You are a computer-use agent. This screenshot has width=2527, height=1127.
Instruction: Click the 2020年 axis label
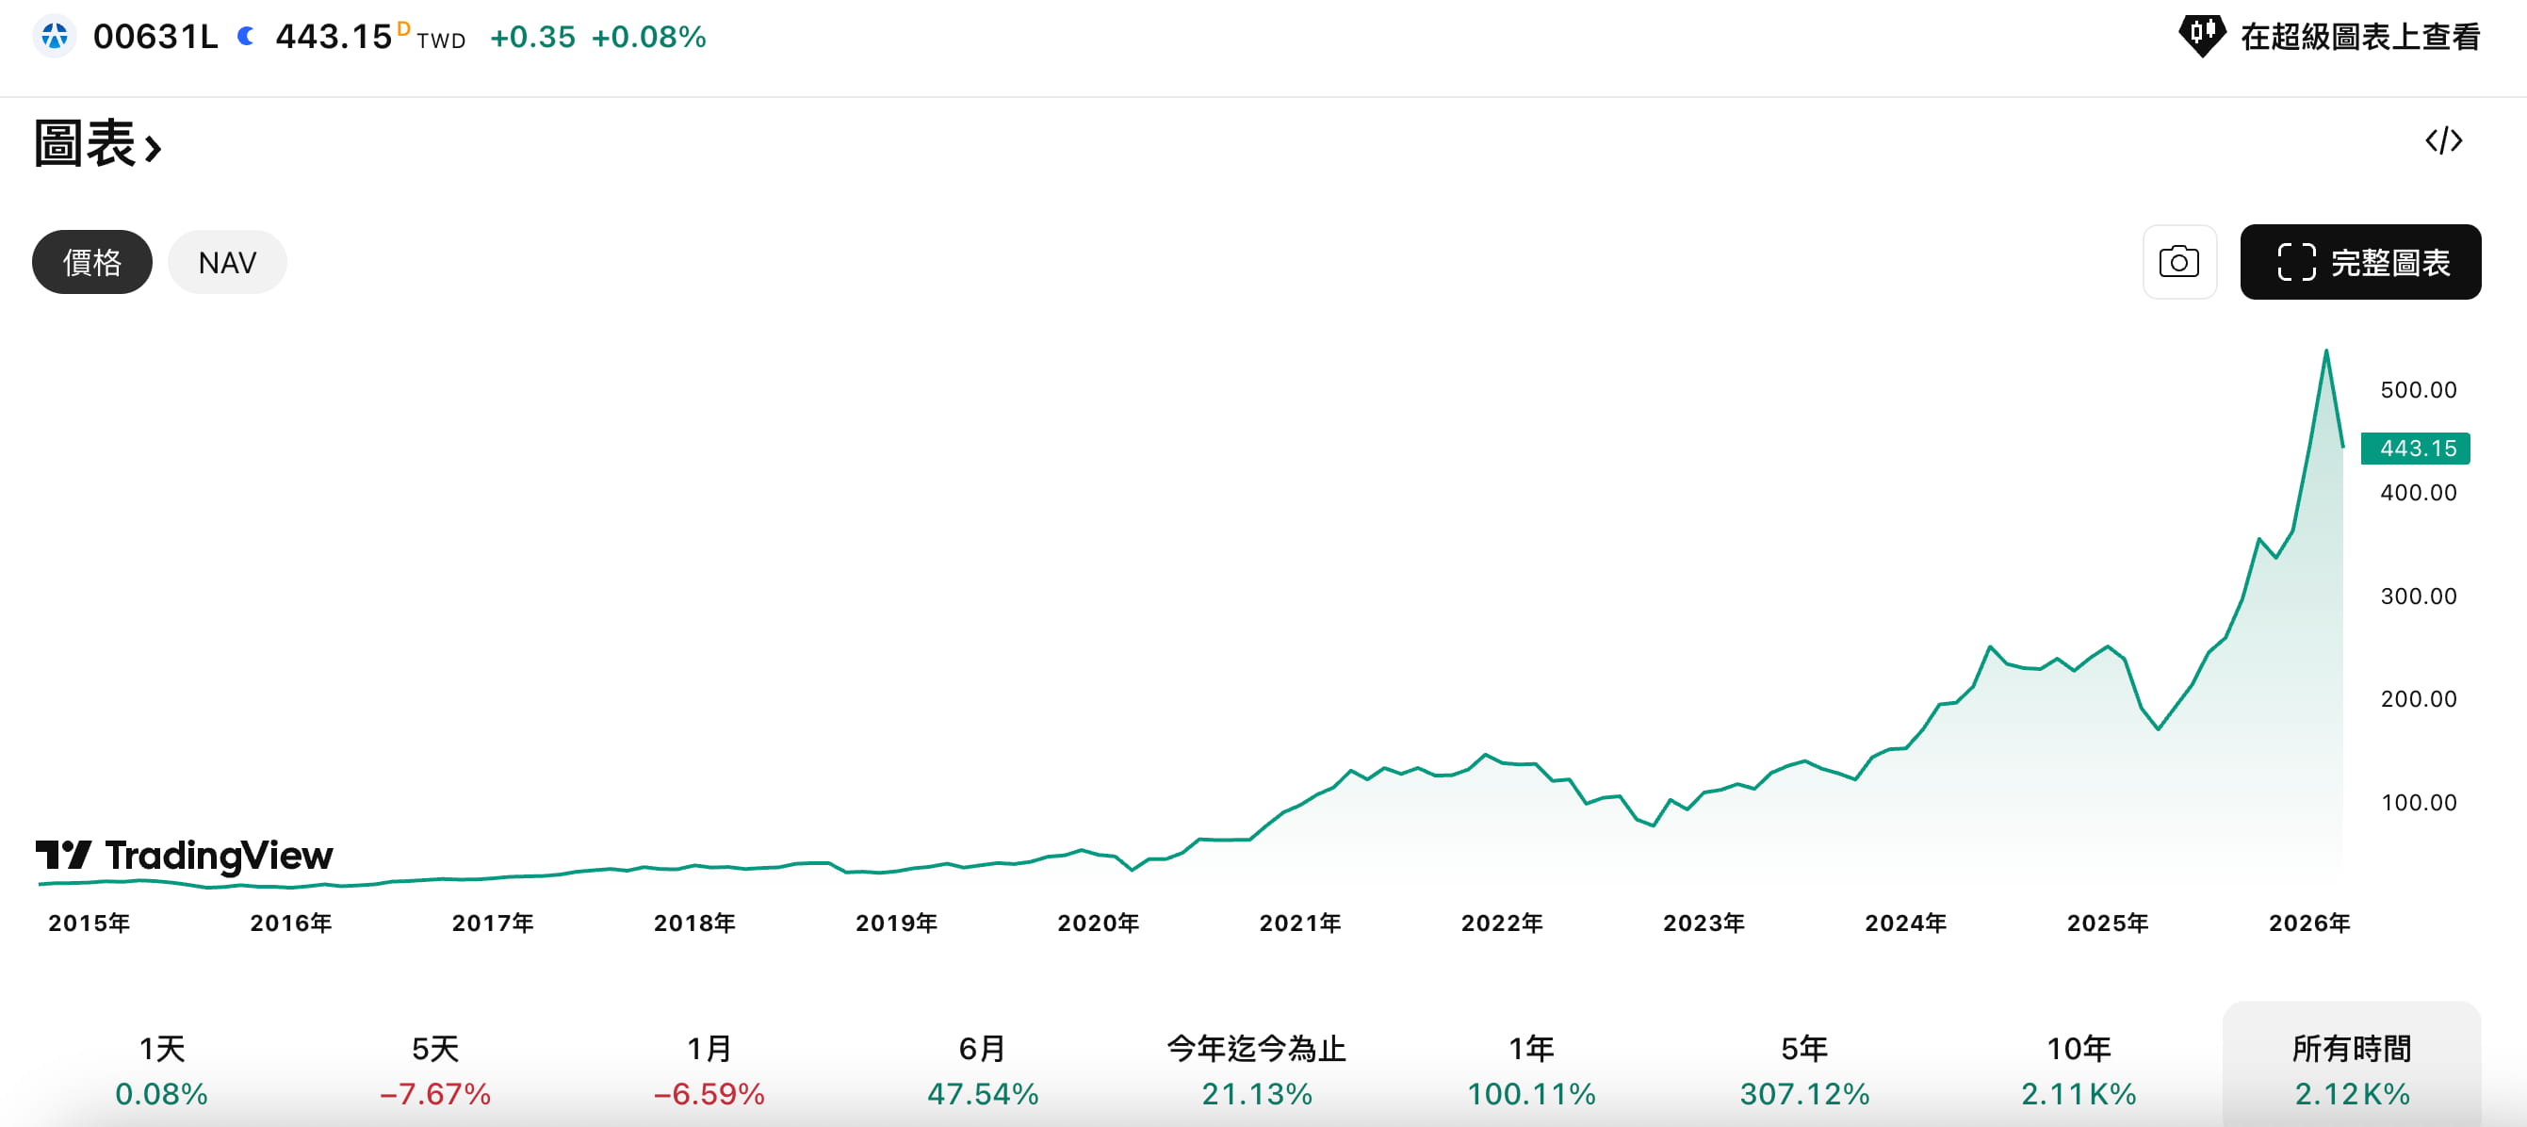tap(1098, 923)
